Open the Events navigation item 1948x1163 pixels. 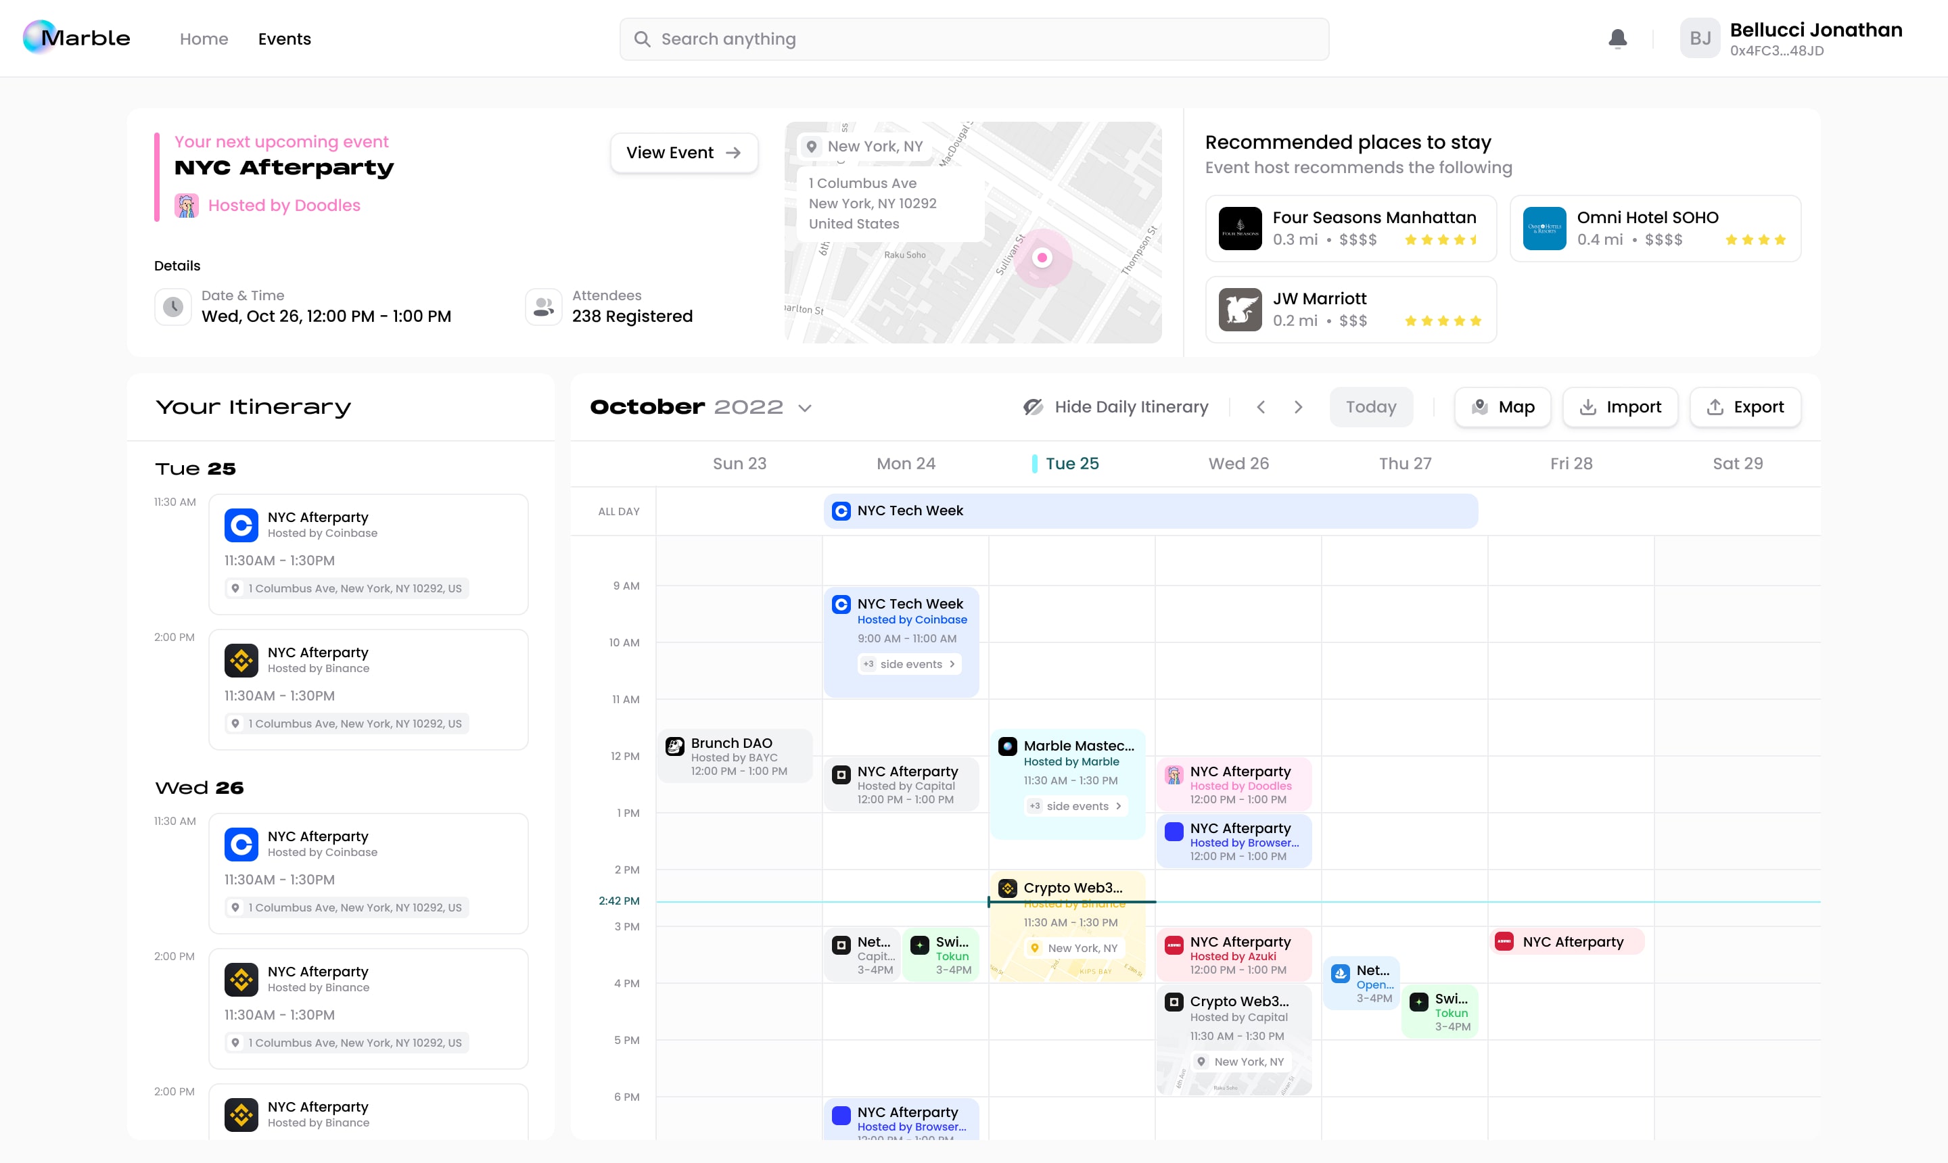pos(285,39)
